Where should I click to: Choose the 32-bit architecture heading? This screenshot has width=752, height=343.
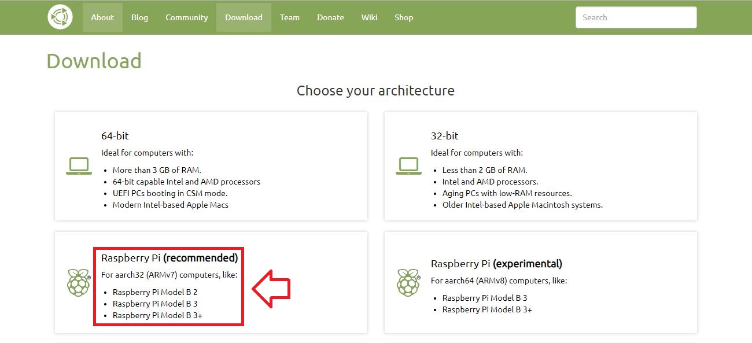click(445, 136)
